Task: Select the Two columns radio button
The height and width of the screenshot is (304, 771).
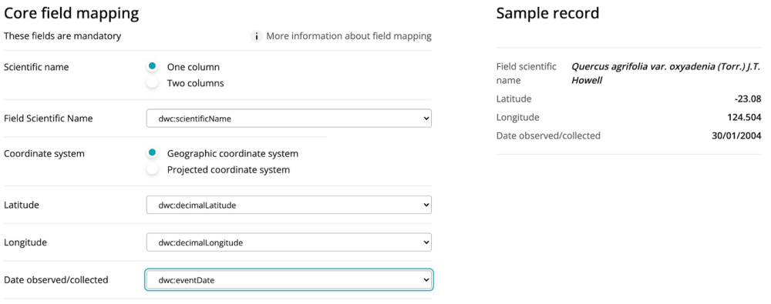Action: 153,82
